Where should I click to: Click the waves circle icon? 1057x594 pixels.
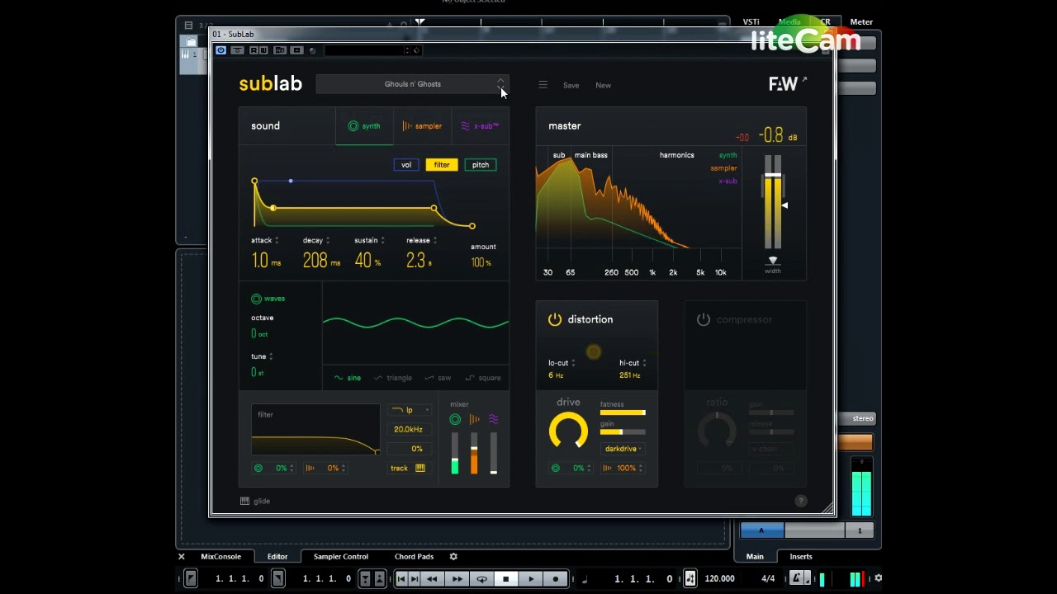tap(256, 299)
